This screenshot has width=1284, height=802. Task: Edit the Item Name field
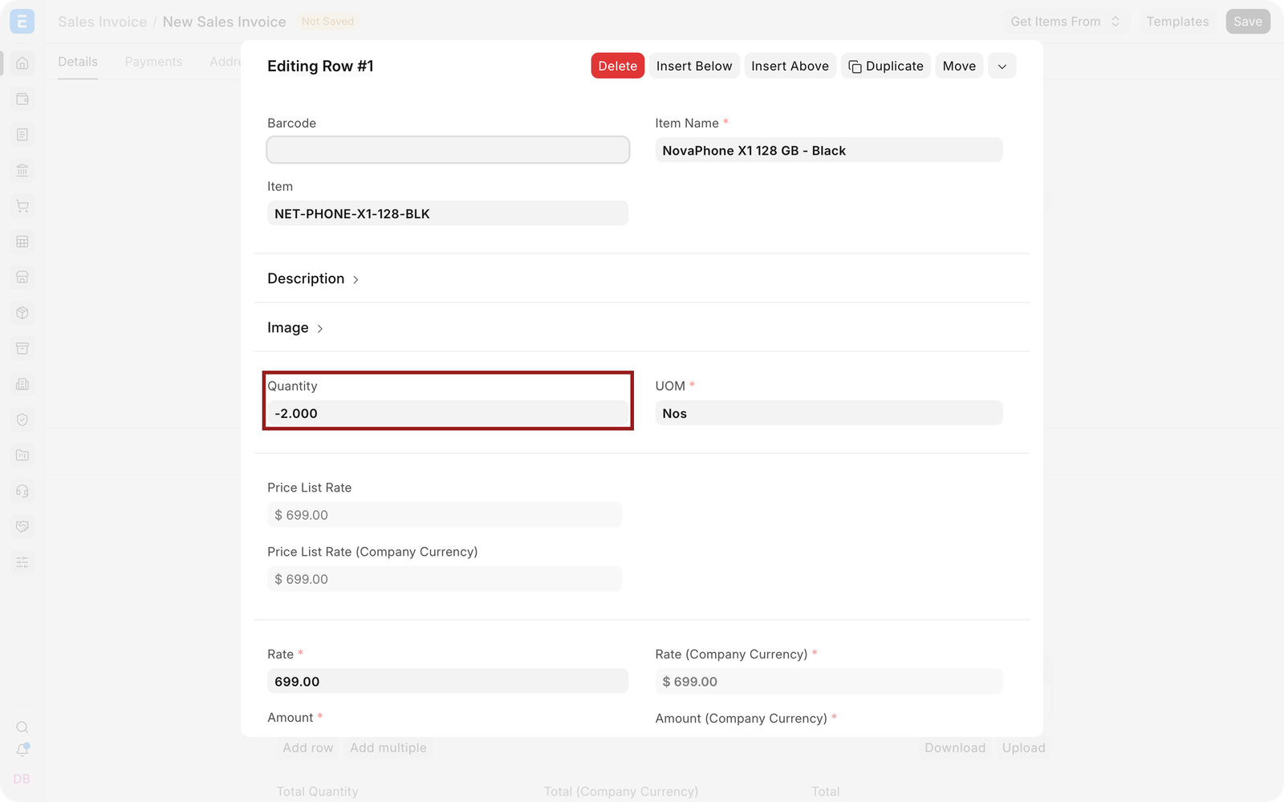point(829,150)
